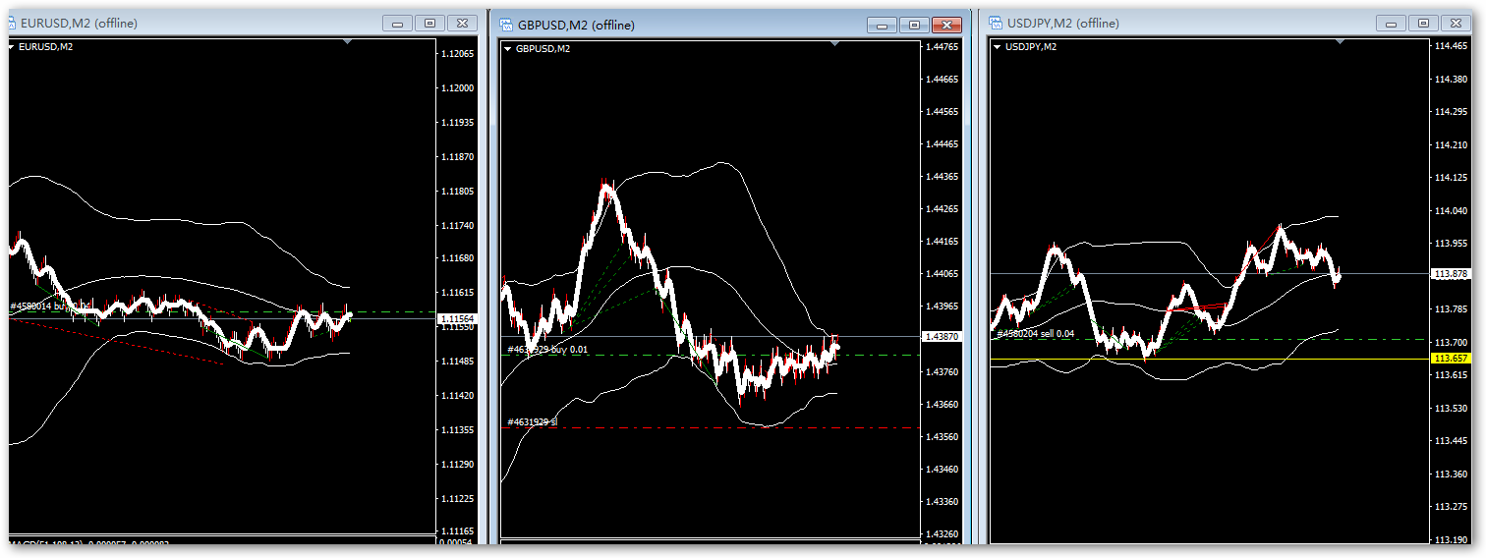Click the USDJPY,M2 (offline) title bar text

(1063, 23)
